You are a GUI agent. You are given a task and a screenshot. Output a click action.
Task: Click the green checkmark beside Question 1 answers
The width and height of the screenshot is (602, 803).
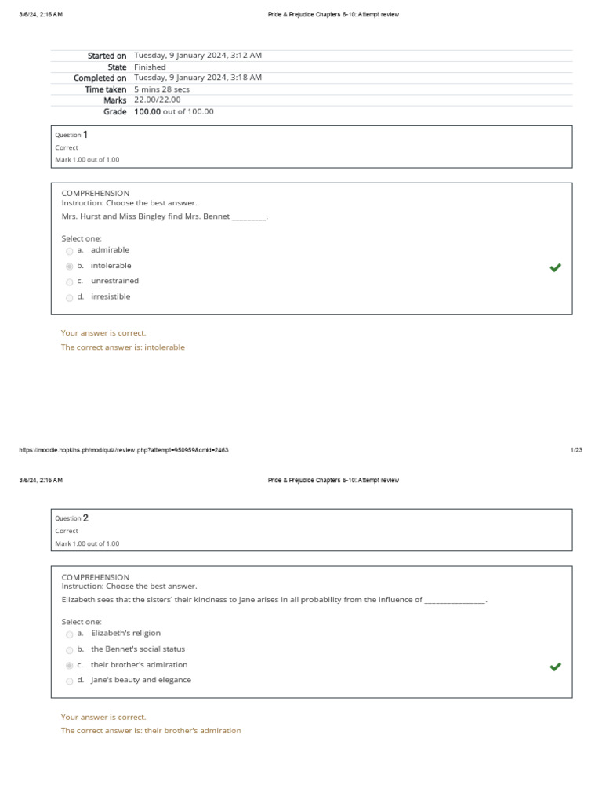555,267
